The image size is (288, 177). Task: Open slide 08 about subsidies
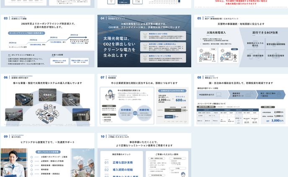(241, 100)
